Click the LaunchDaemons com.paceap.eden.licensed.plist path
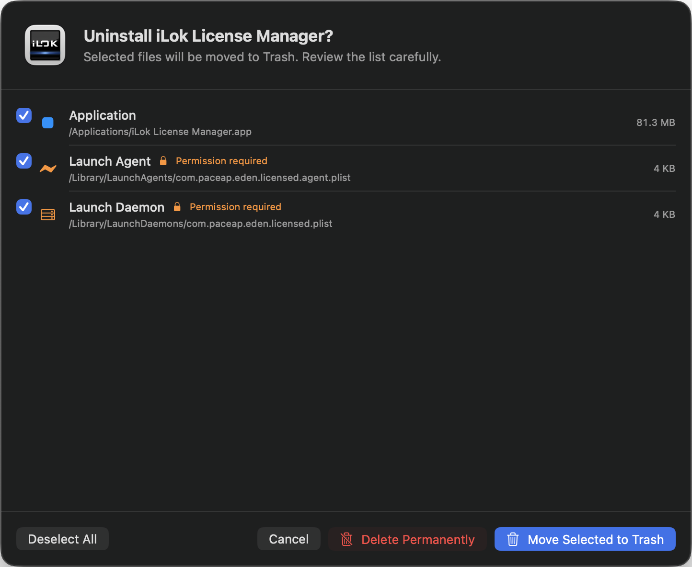This screenshot has width=692, height=567. (x=201, y=224)
